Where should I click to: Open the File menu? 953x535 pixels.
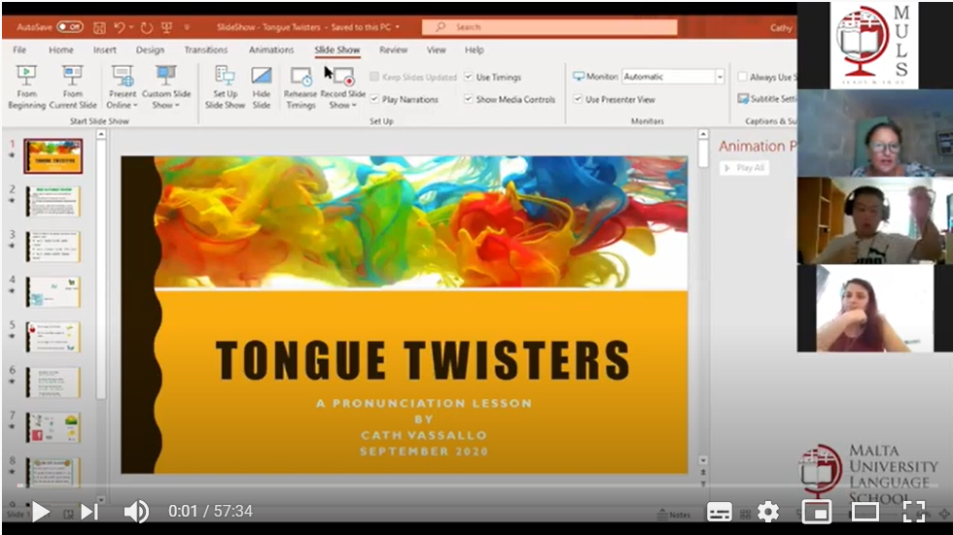[19, 50]
